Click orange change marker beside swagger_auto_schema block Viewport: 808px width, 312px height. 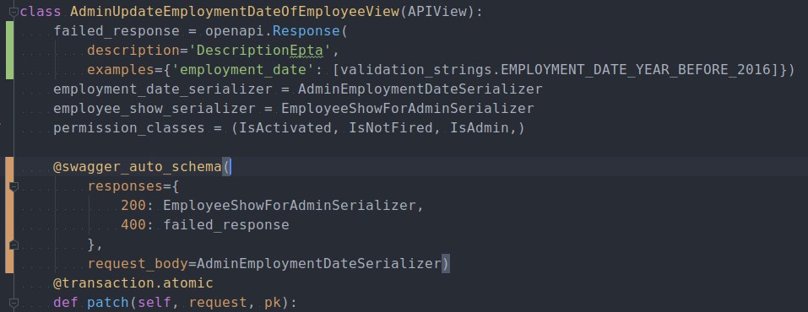coord(10,215)
